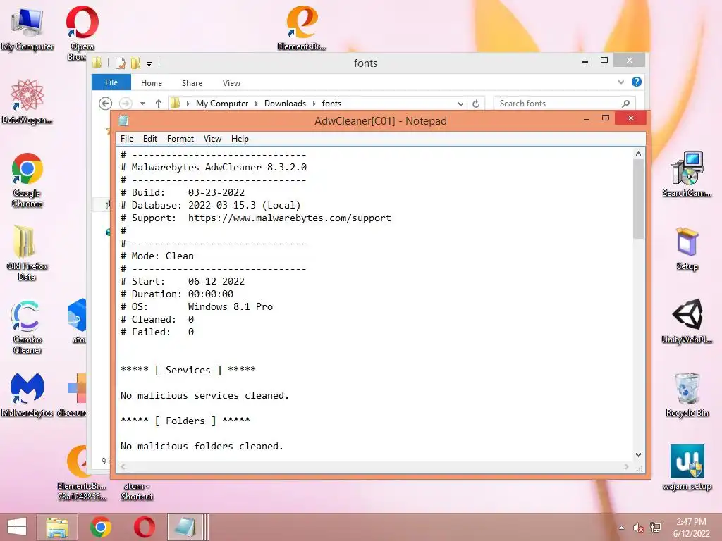This screenshot has width=722, height=541.
Task: Click Downloads in address path
Action: click(x=285, y=104)
